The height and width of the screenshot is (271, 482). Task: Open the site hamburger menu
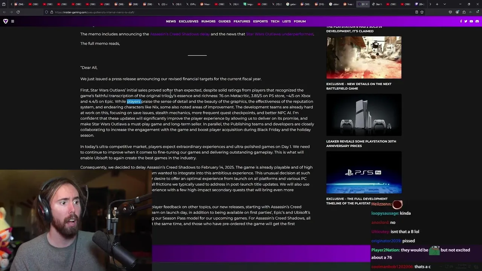[12, 21]
